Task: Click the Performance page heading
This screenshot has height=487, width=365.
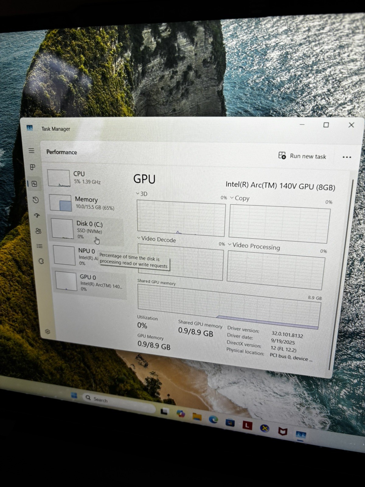Action: (x=61, y=152)
